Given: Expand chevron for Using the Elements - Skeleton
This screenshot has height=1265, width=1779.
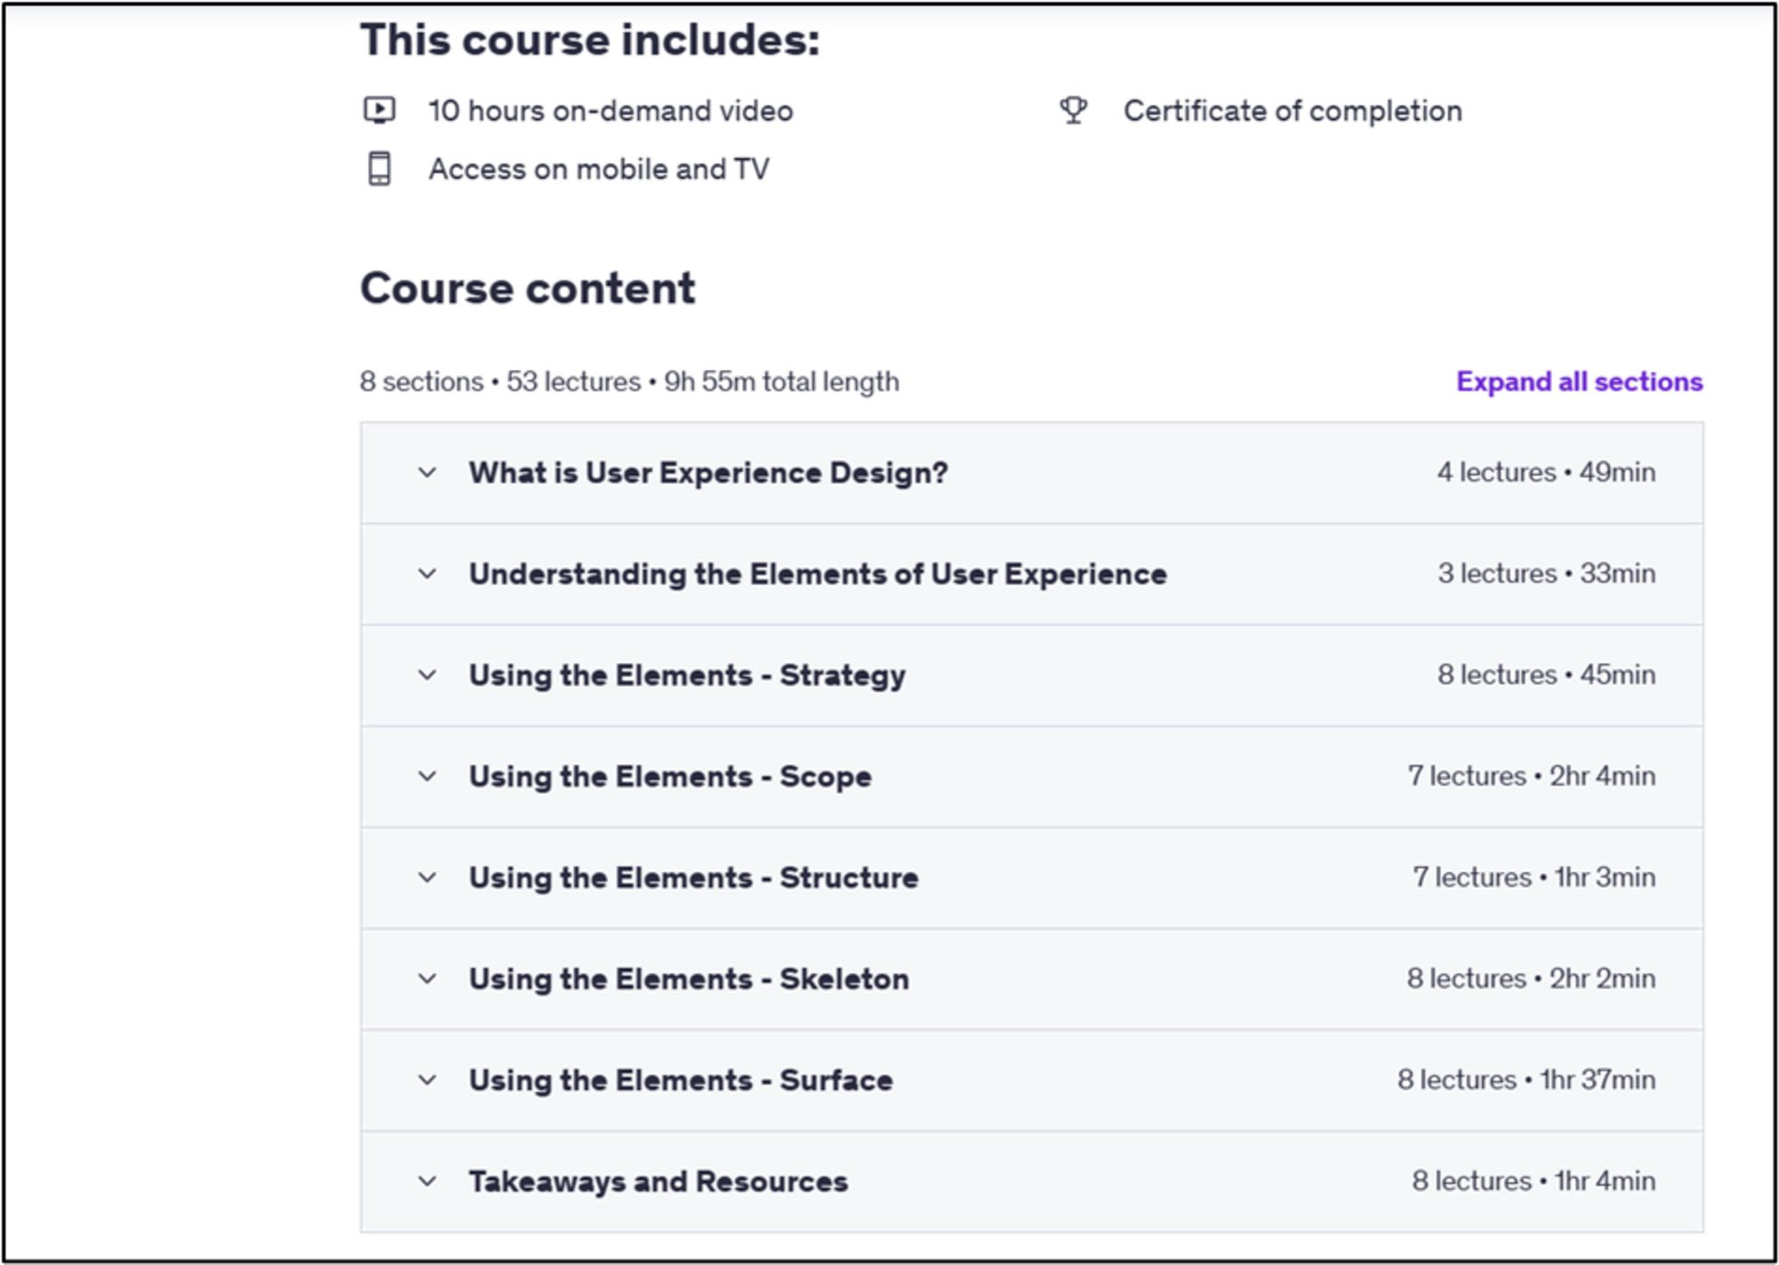Looking at the screenshot, I should 428,979.
